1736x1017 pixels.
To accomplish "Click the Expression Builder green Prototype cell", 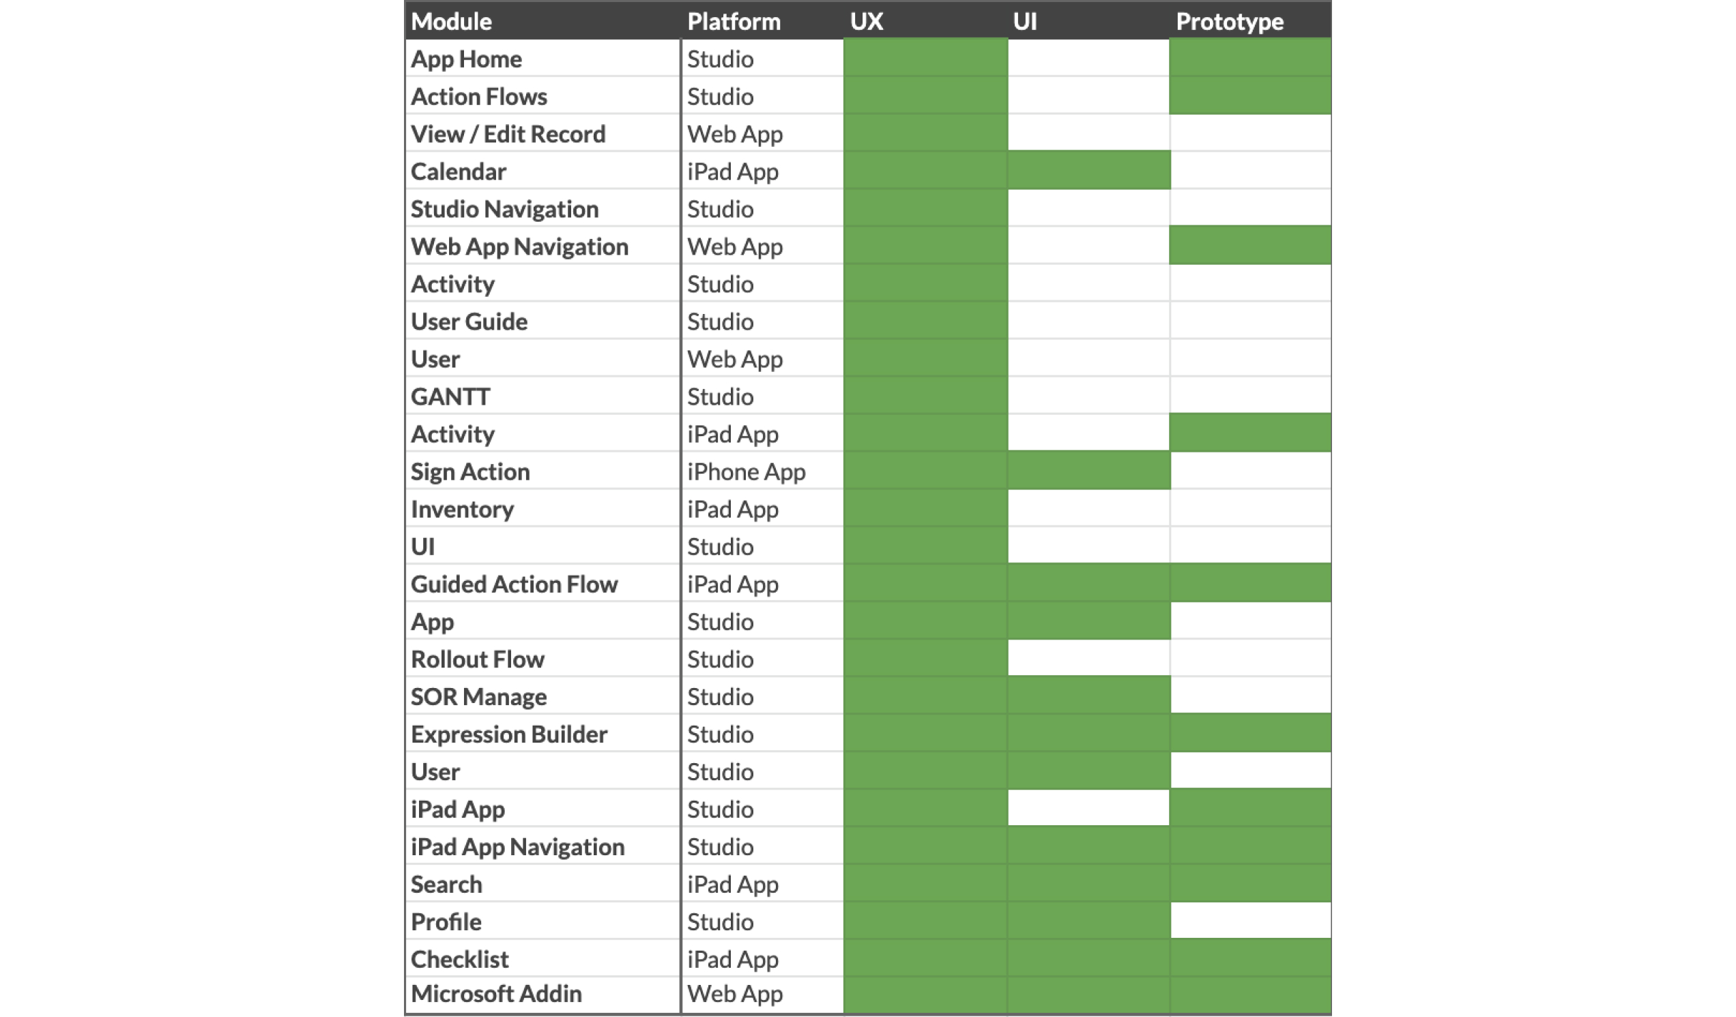I will click(1250, 733).
